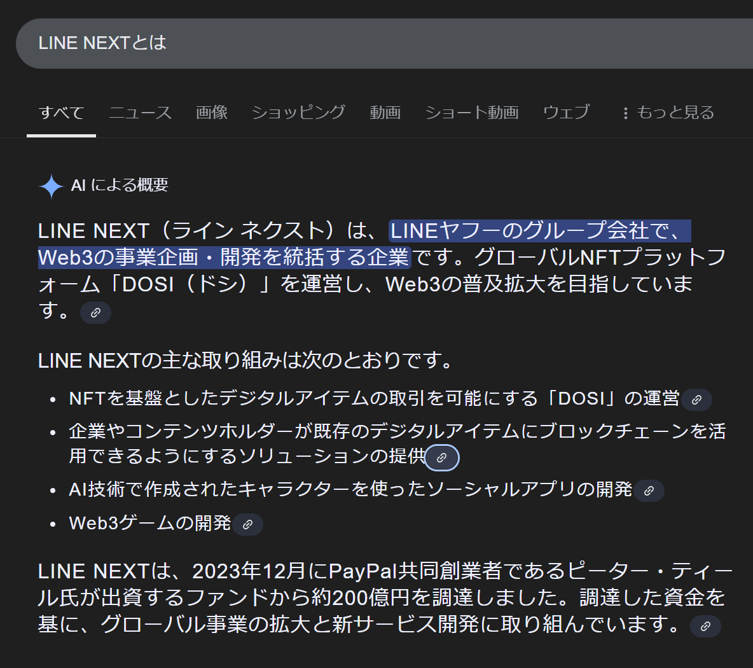Open source link icon after「DOSI」の運営
The height and width of the screenshot is (668, 753).
[696, 400]
